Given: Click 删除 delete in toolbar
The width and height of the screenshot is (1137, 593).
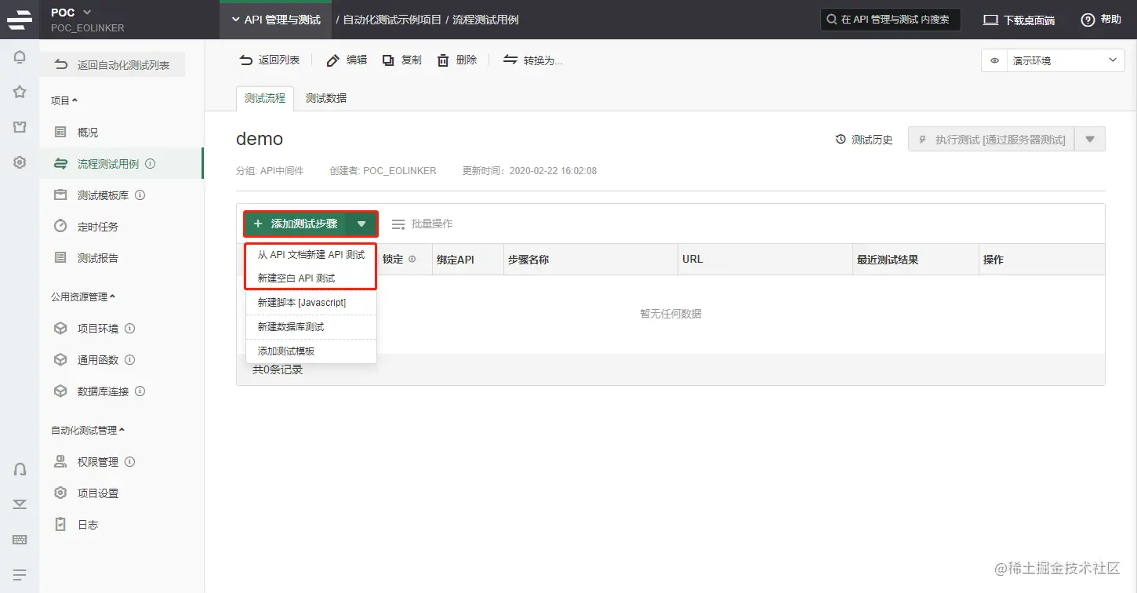Looking at the screenshot, I should [x=456, y=60].
